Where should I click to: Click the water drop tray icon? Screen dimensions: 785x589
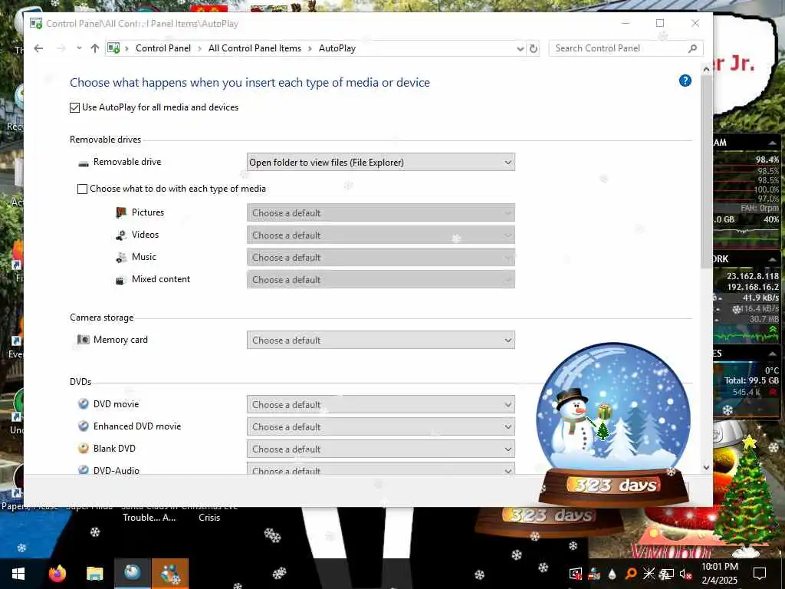(x=613, y=574)
